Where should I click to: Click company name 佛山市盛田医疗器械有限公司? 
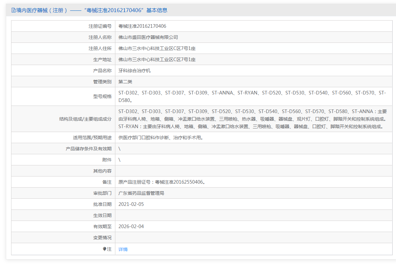(x=148, y=37)
